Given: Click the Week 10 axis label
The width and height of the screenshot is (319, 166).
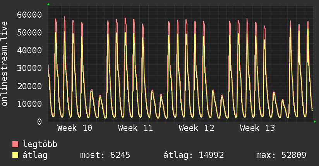Looking at the screenshot, I should tap(75, 128).
